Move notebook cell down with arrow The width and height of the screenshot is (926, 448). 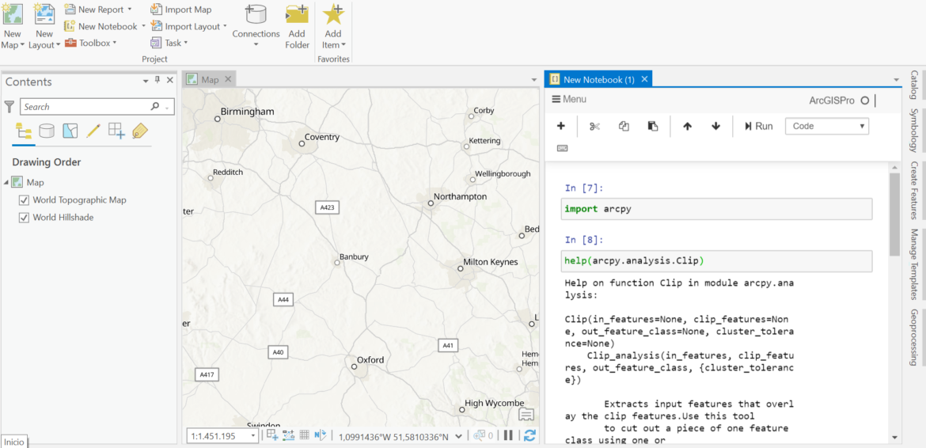pos(715,126)
